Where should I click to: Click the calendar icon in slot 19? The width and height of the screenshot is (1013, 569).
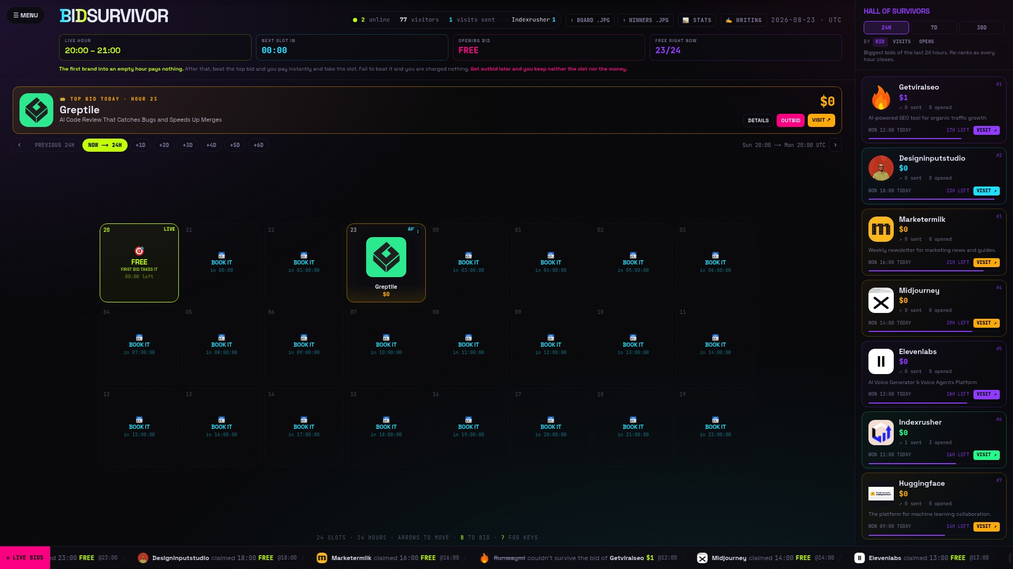point(715,419)
